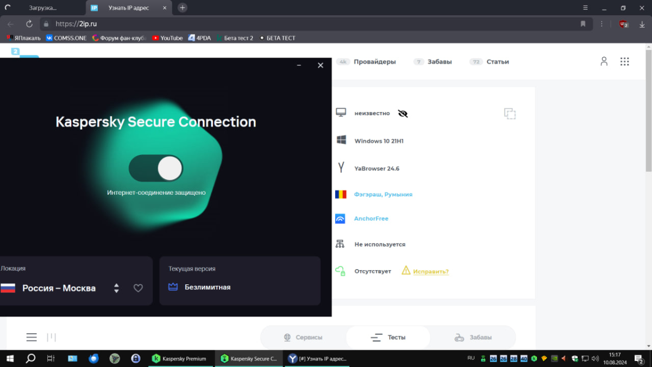Open the ЯПлакаль bookmark
The width and height of the screenshot is (652, 367).
(23, 38)
